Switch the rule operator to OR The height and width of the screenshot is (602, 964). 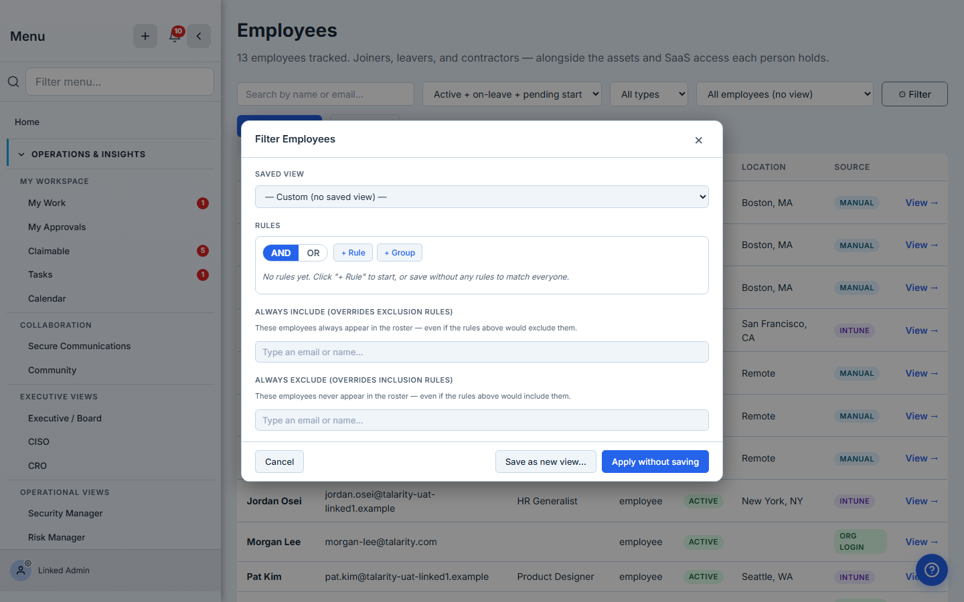click(313, 253)
